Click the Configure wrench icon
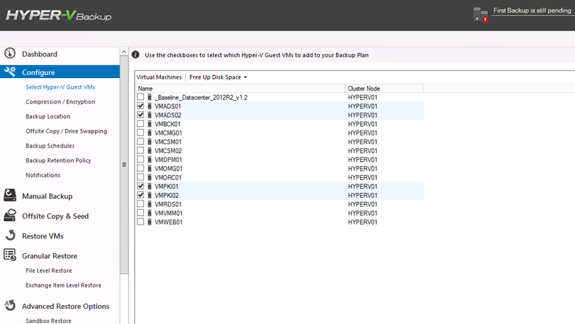Viewport: 575px width, 324px height. coord(10,71)
